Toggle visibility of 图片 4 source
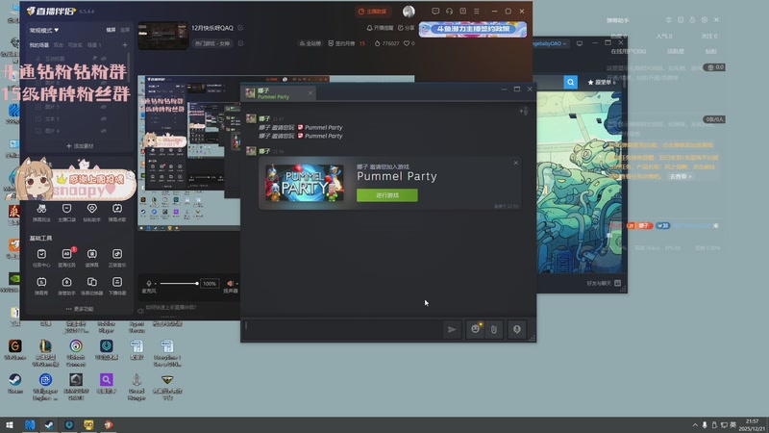 coord(104,131)
